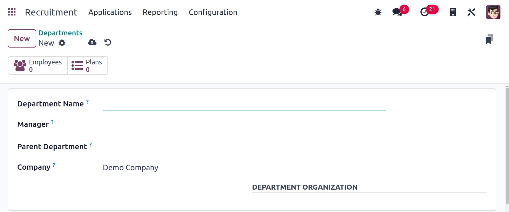Save record with cloud upload icon

point(92,42)
